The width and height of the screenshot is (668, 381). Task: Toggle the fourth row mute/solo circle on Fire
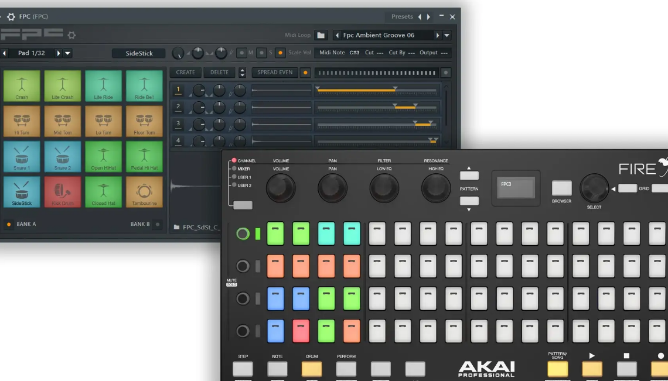pos(243,331)
